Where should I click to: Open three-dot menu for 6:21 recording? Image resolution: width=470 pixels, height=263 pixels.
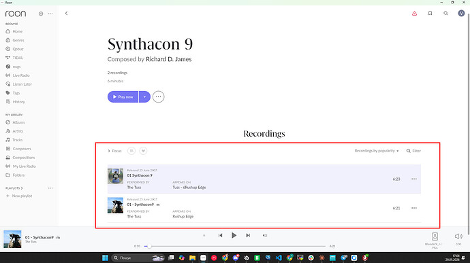pos(414,208)
